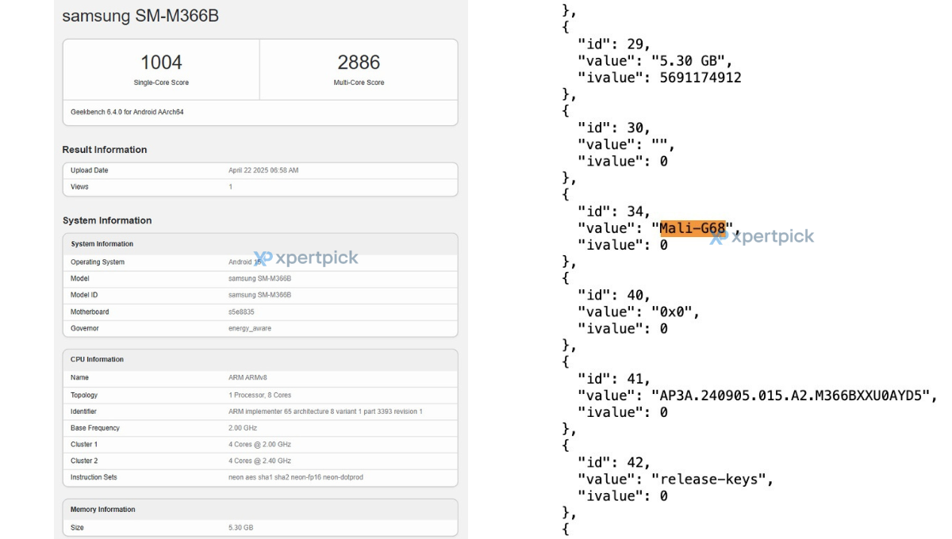The width and height of the screenshot is (952, 539).
Task: Select the Governor energy_aware value
Action: [x=250, y=328]
